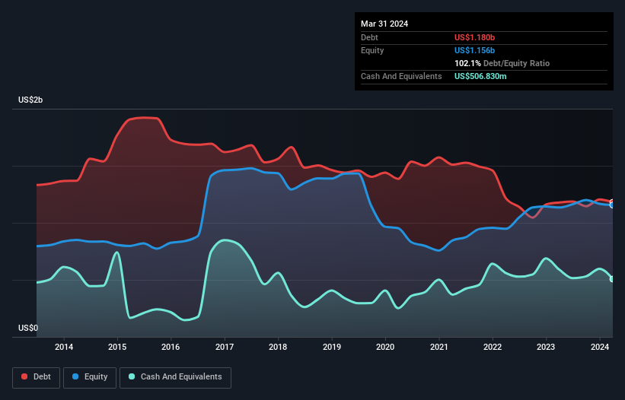The image size is (625, 400).
Task: Click the US$0 y-axis label
Action: 28,328
